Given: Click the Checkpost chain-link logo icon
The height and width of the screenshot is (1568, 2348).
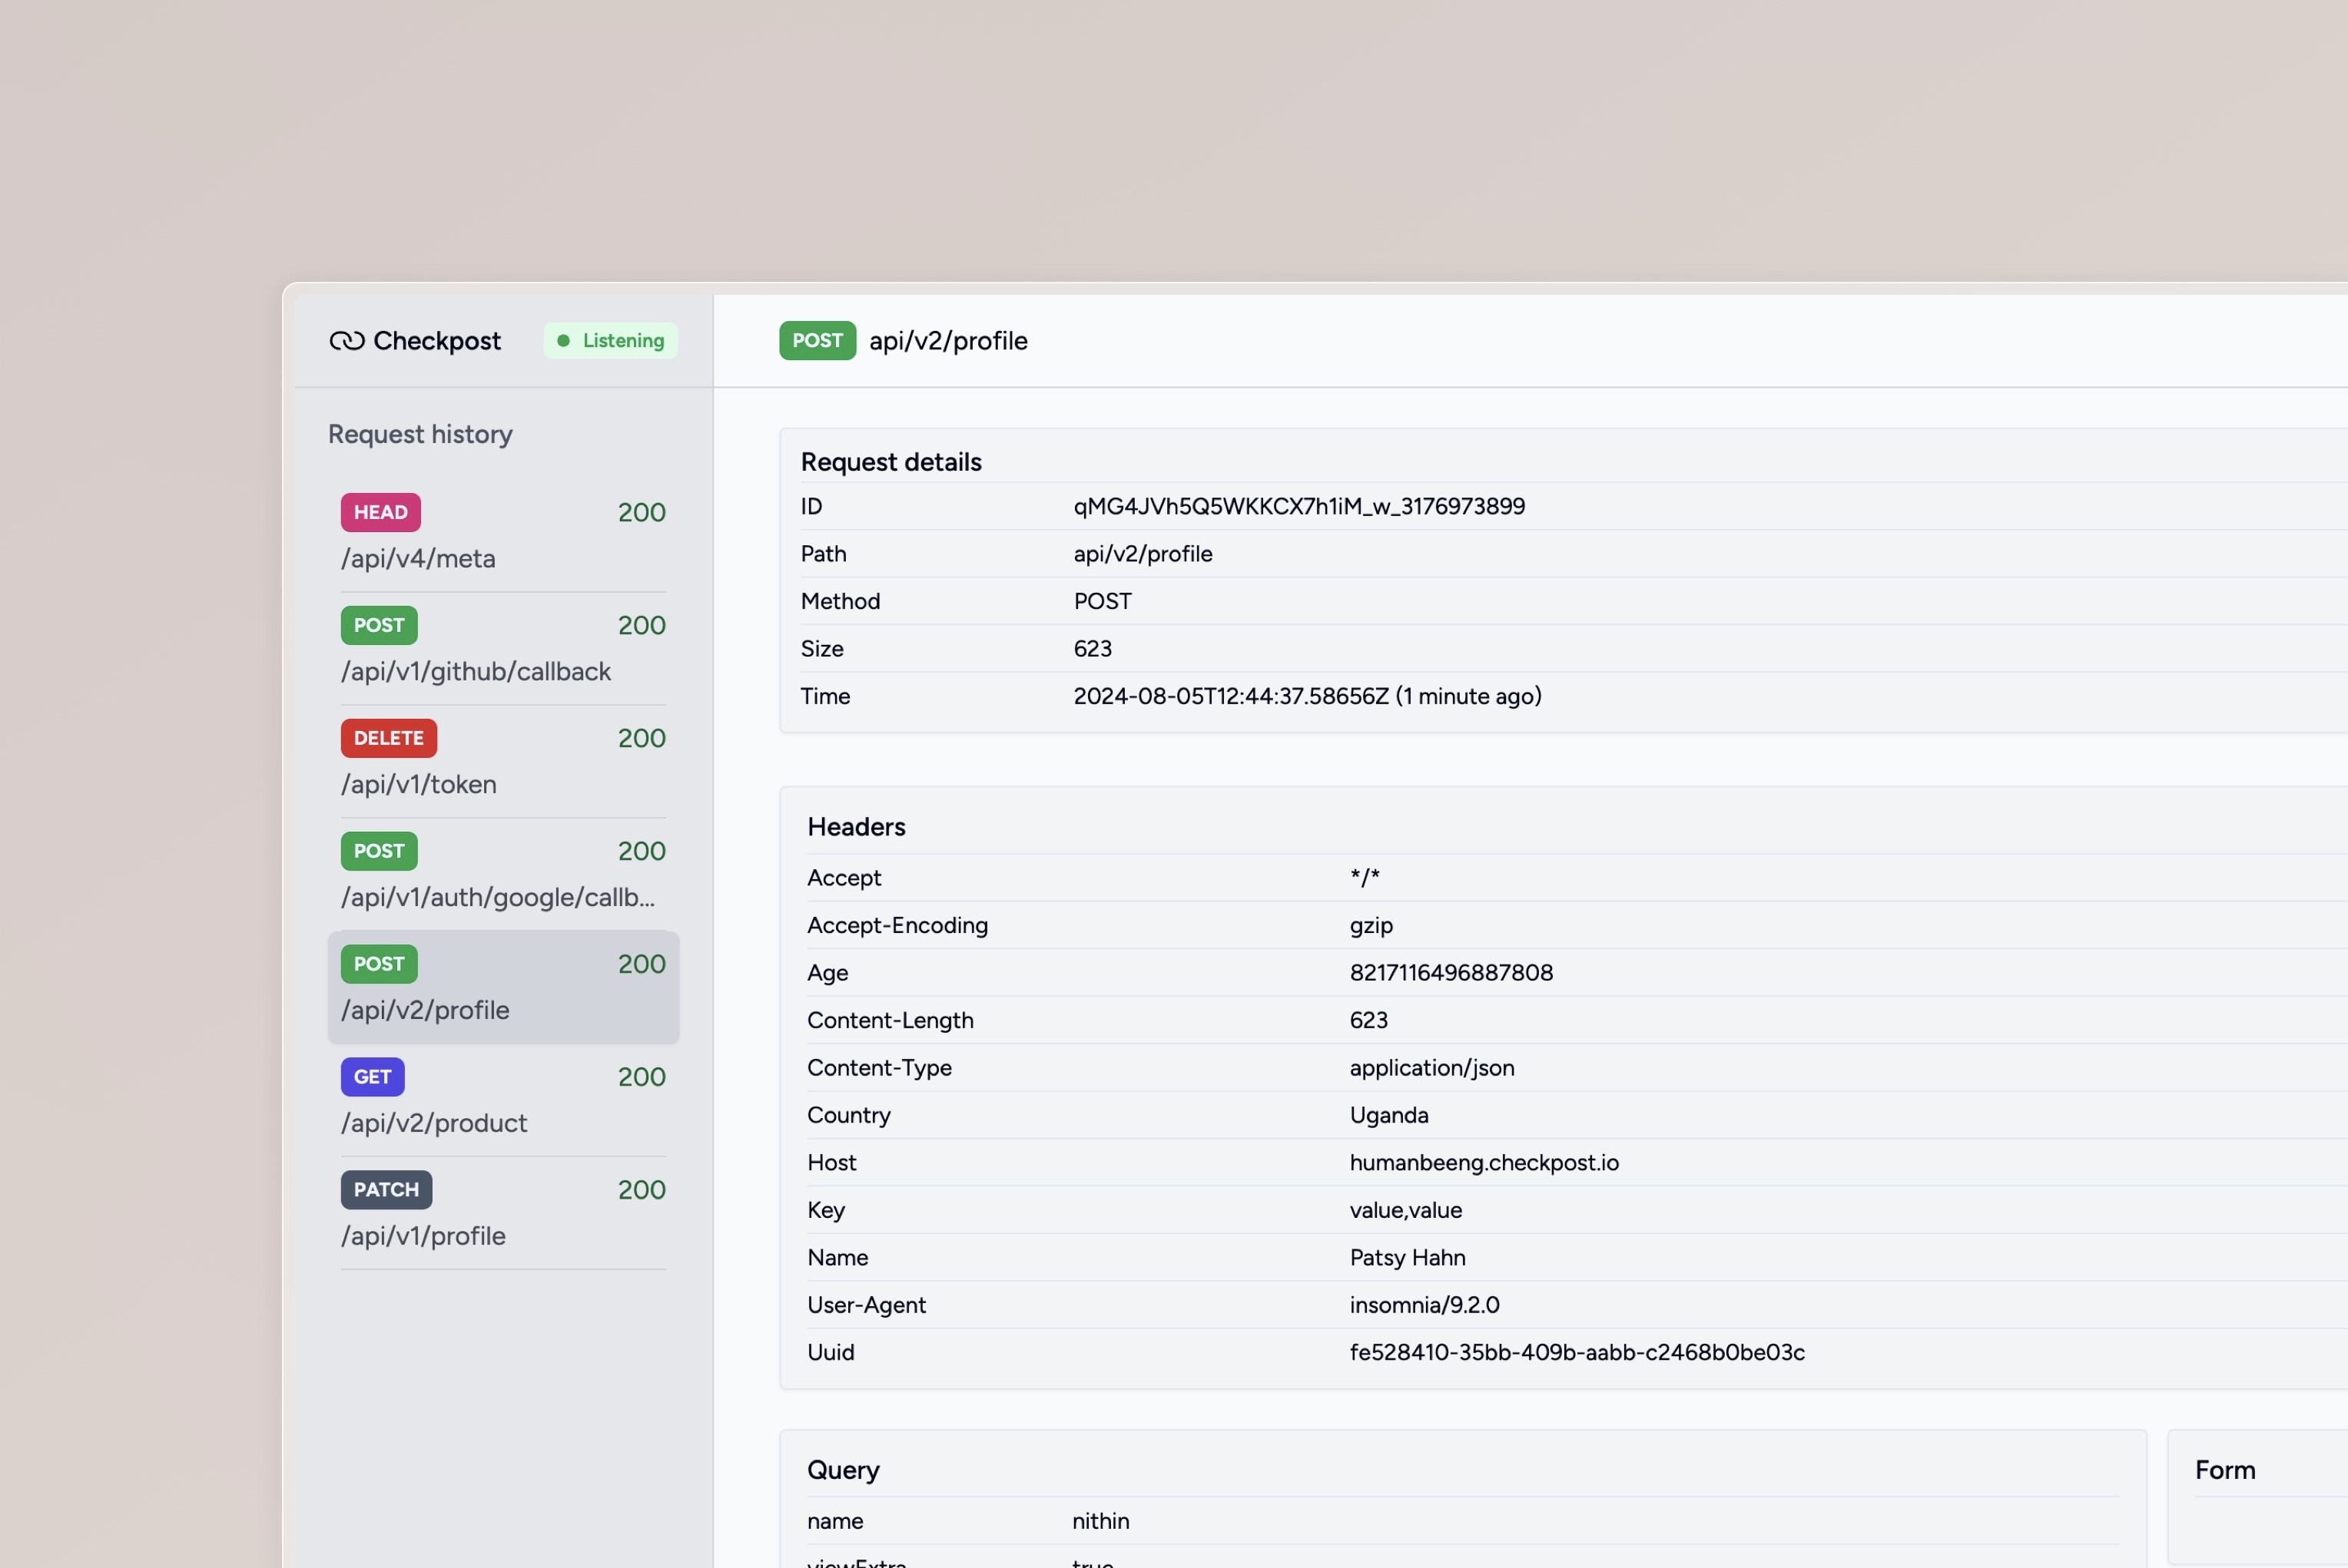Looking at the screenshot, I should 347,341.
